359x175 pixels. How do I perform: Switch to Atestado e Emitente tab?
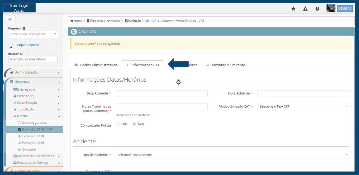point(226,65)
